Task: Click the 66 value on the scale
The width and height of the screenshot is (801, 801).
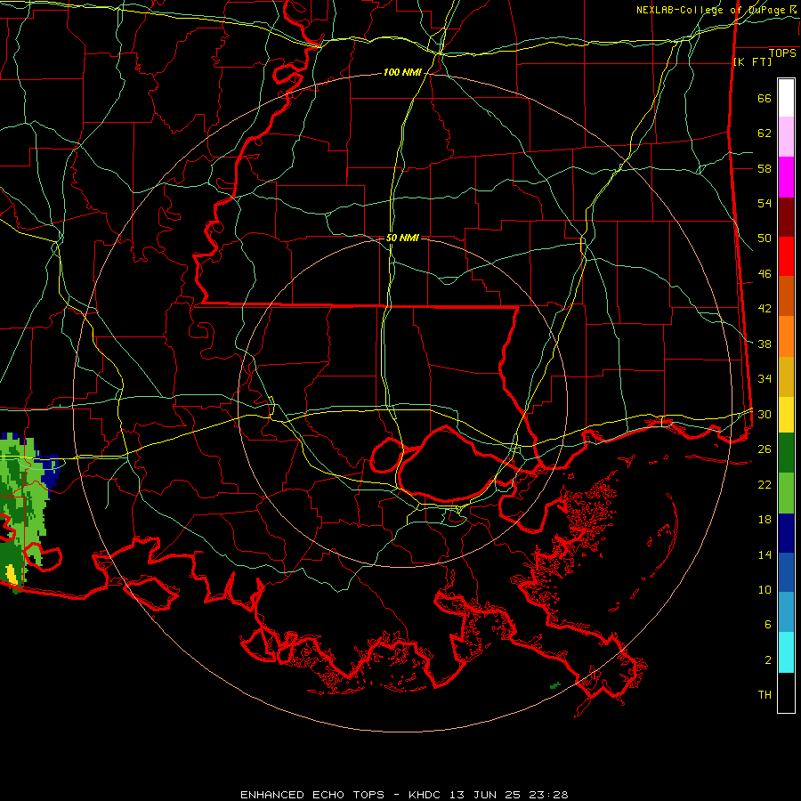Action: click(x=765, y=98)
